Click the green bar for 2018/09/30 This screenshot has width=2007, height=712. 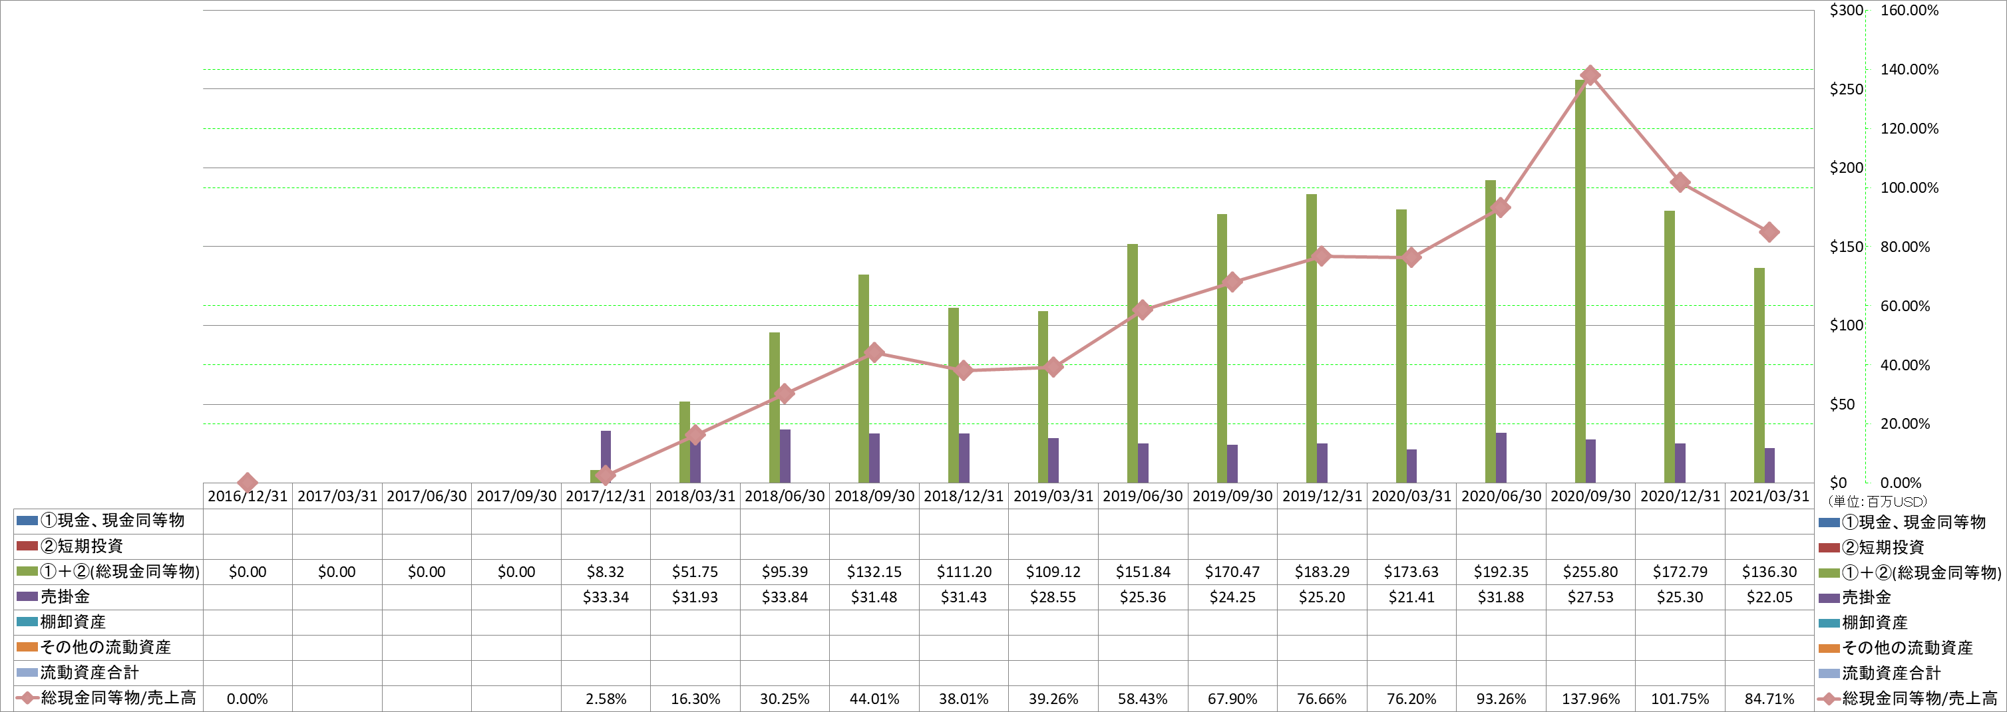point(863,378)
